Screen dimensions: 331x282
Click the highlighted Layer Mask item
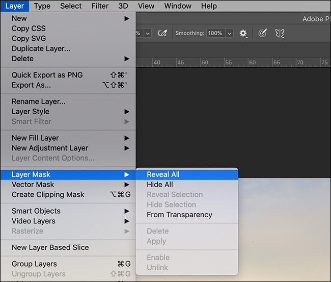[68, 174]
